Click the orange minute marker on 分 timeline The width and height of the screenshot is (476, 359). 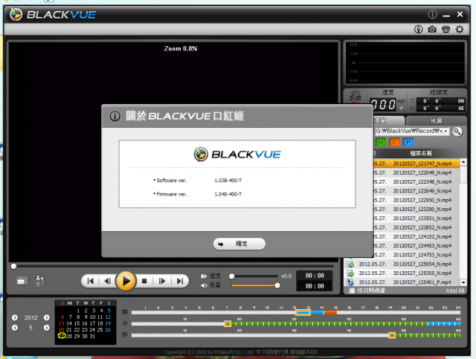click(228, 324)
